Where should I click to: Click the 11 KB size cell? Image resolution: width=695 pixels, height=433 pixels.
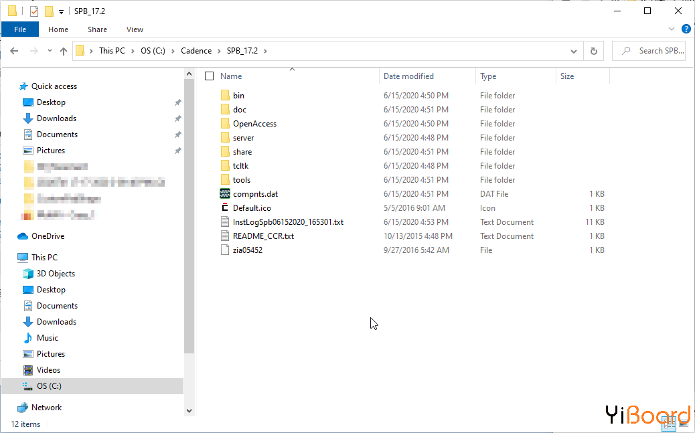(x=595, y=222)
